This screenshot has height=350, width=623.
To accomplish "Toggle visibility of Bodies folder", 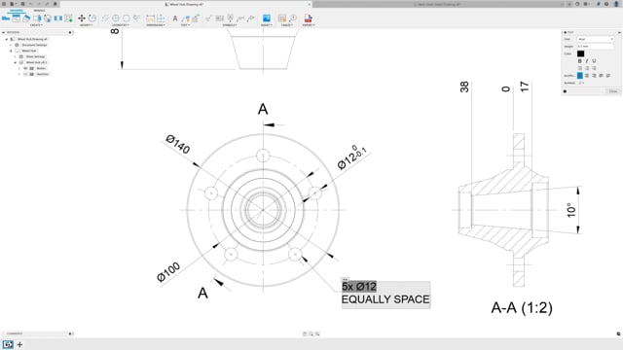I will tap(25, 68).
